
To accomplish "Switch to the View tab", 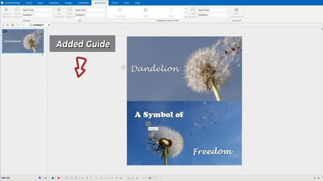I will 127,3.
